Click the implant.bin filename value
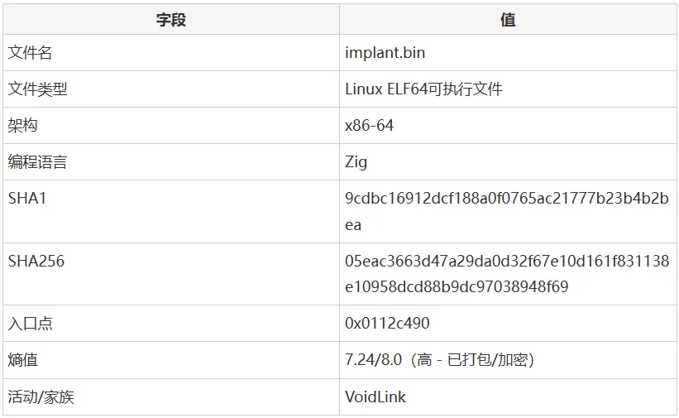 (385, 52)
